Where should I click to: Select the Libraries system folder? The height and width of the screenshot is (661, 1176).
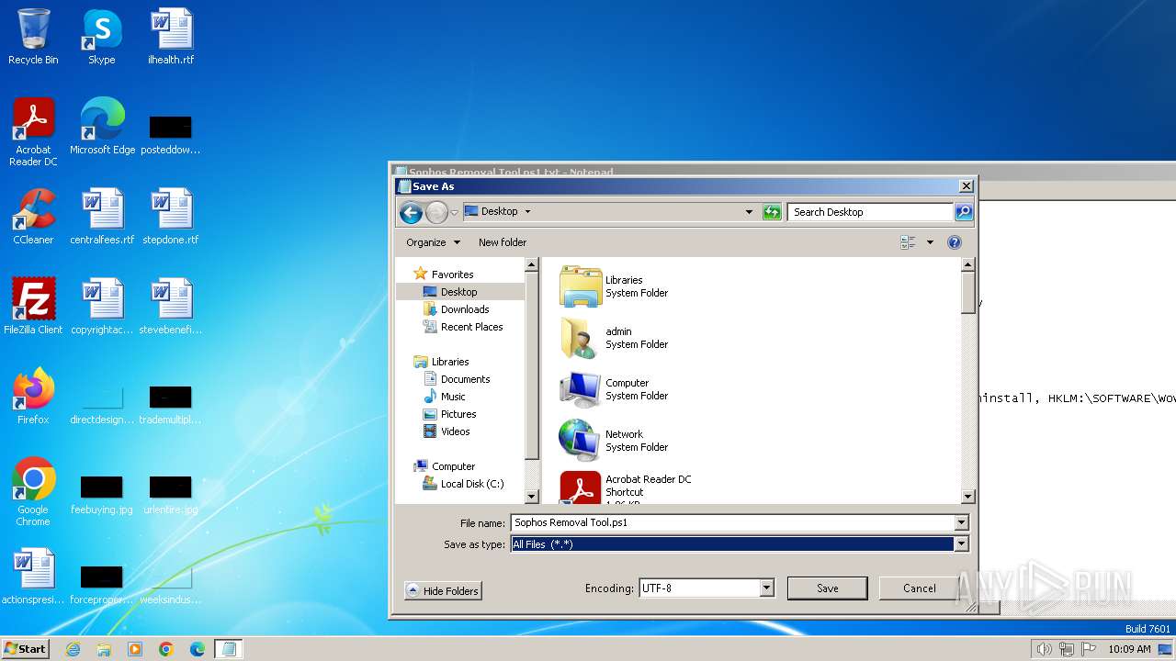614,286
